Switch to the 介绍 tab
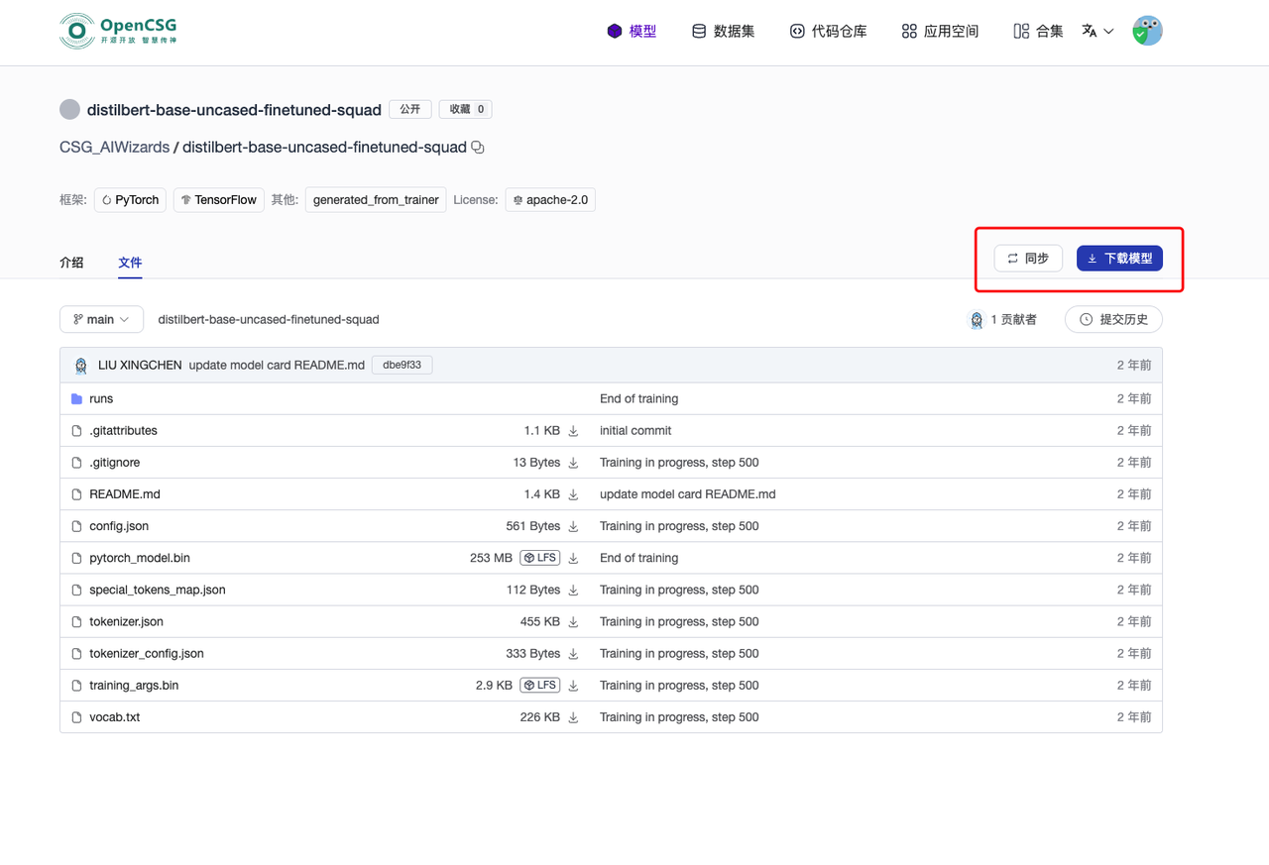Screen dimensions: 1269x865 [x=71, y=263]
